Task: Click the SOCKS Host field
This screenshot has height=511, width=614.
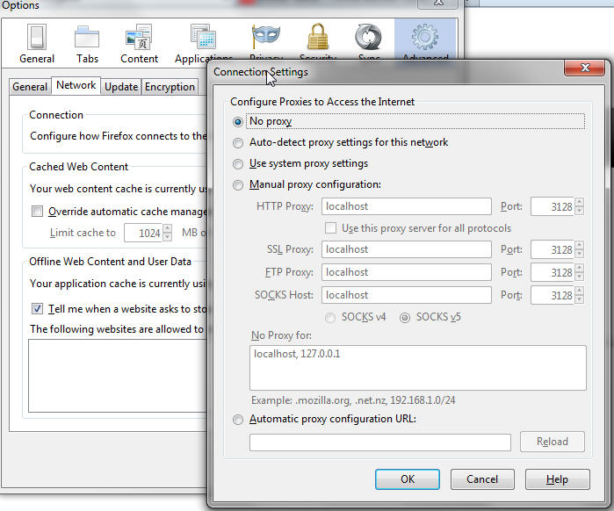Action: 407,295
